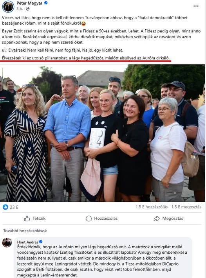The width and height of the screenshot is (206, 278).
Task: View the 23 E reactions list
Action: pos(14,207)
